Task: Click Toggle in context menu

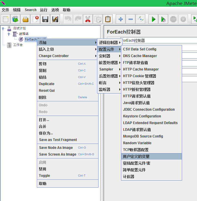Action: click(x=68, y=176)
